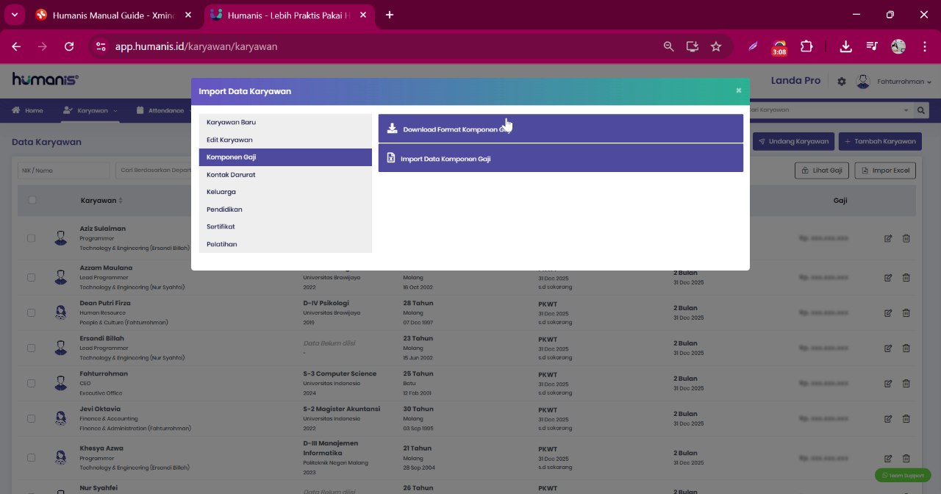941x494 pixels.
Task: Tick checkbox for Ersandi Billah
Action: (31, 348)
